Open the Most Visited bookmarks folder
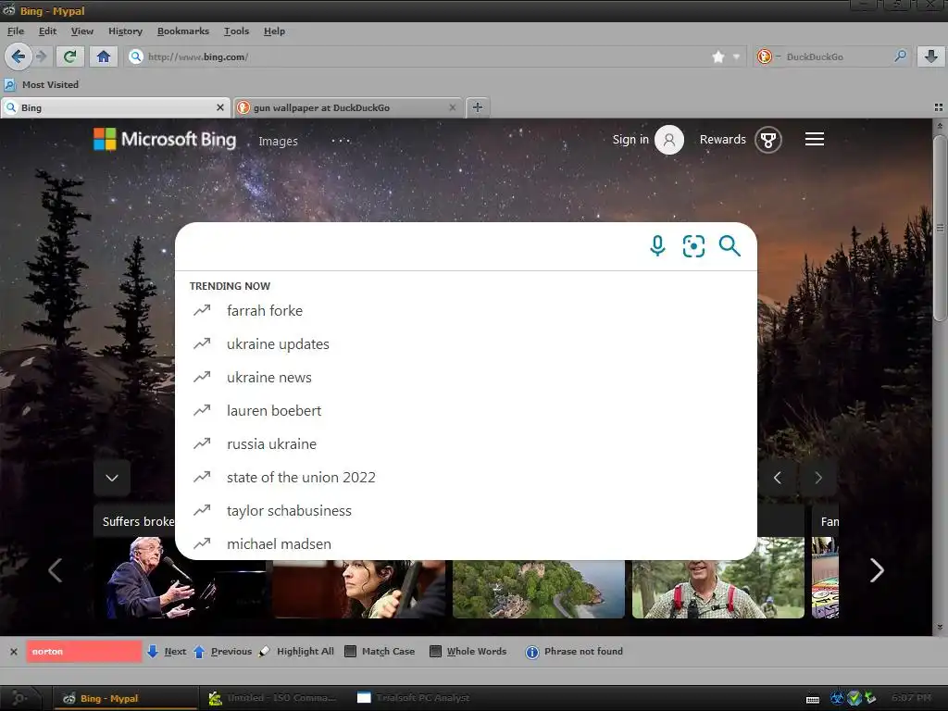 click(42, 84)
